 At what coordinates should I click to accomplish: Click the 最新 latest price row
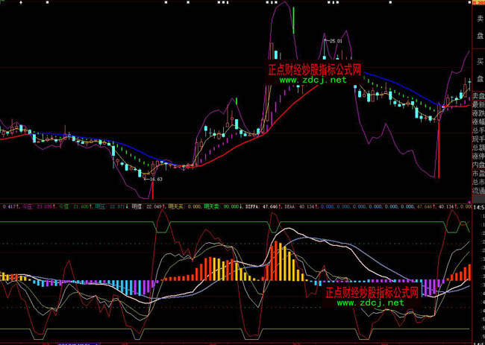coord(478,107)
